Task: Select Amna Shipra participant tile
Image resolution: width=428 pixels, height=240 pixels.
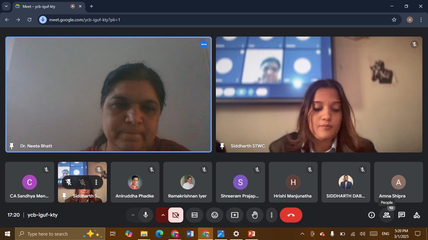Action: [x=398, y=182]
